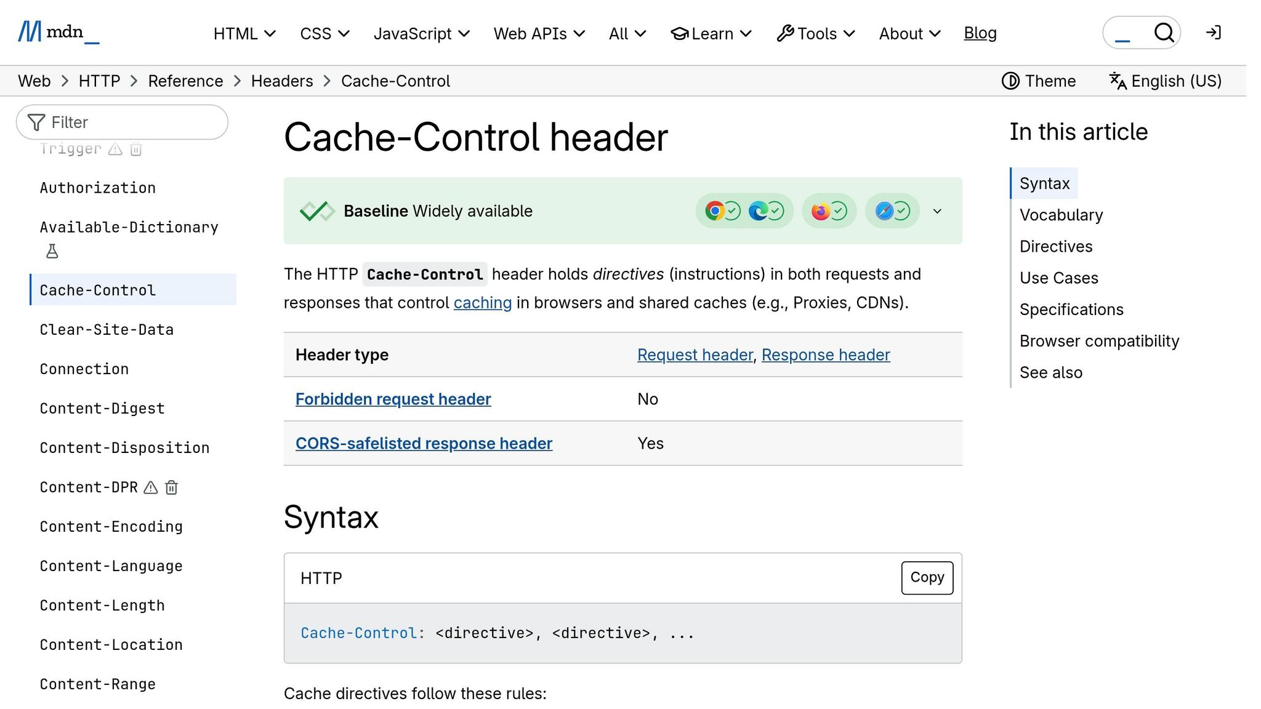This screenshot has width=1261, height=709.
Task: Open the About dropdown menu
Action: coord(909,33)
